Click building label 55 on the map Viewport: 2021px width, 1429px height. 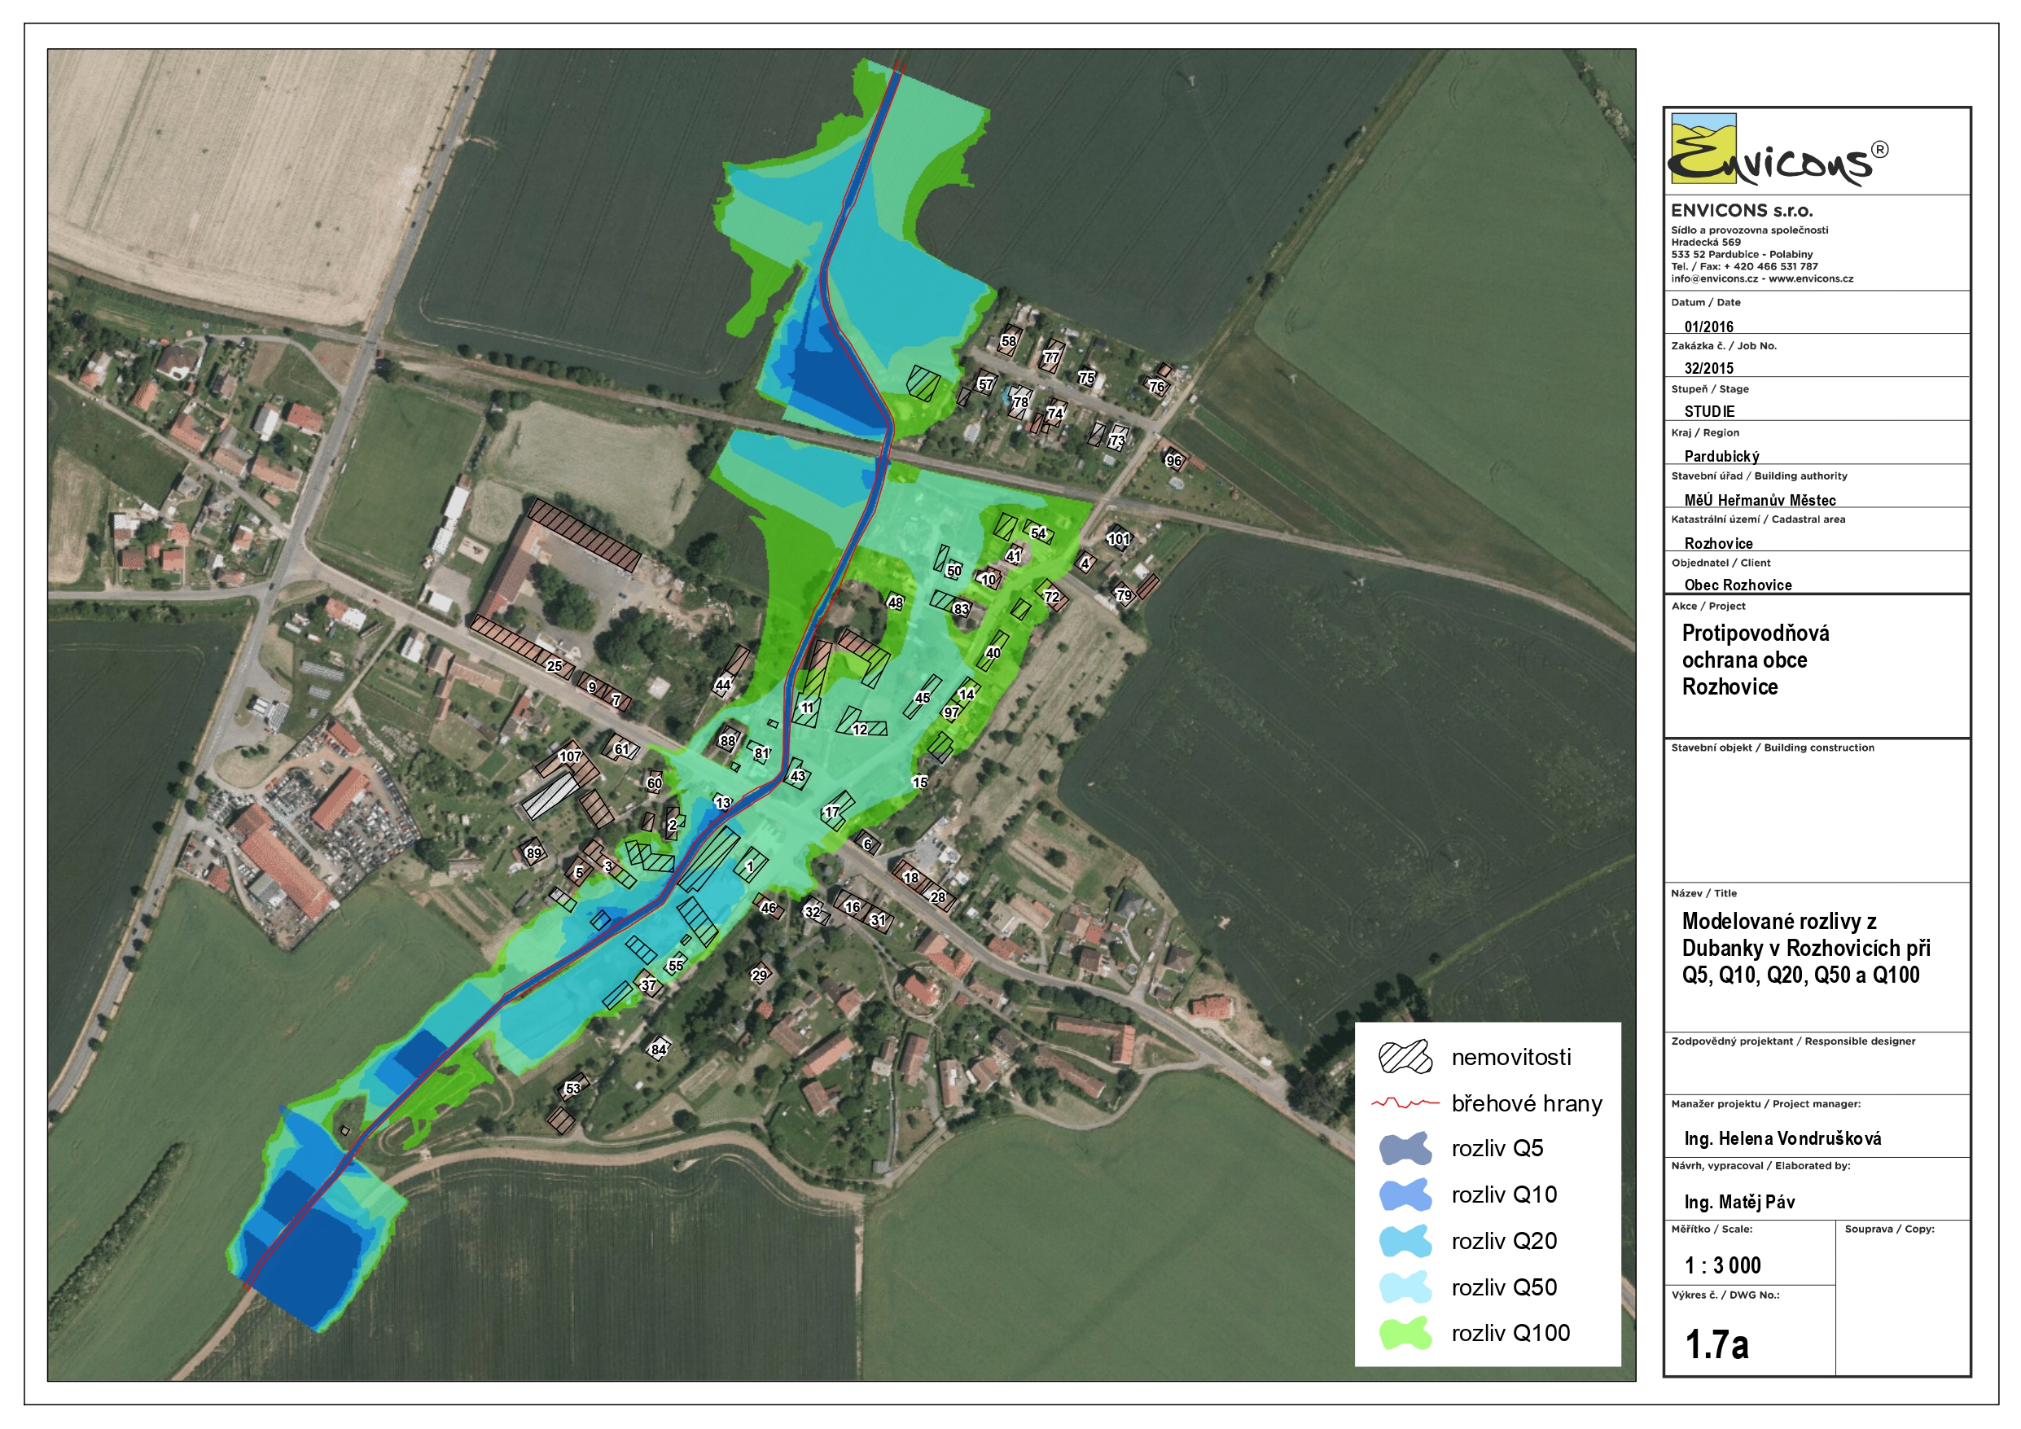click(x=676, y=966)
